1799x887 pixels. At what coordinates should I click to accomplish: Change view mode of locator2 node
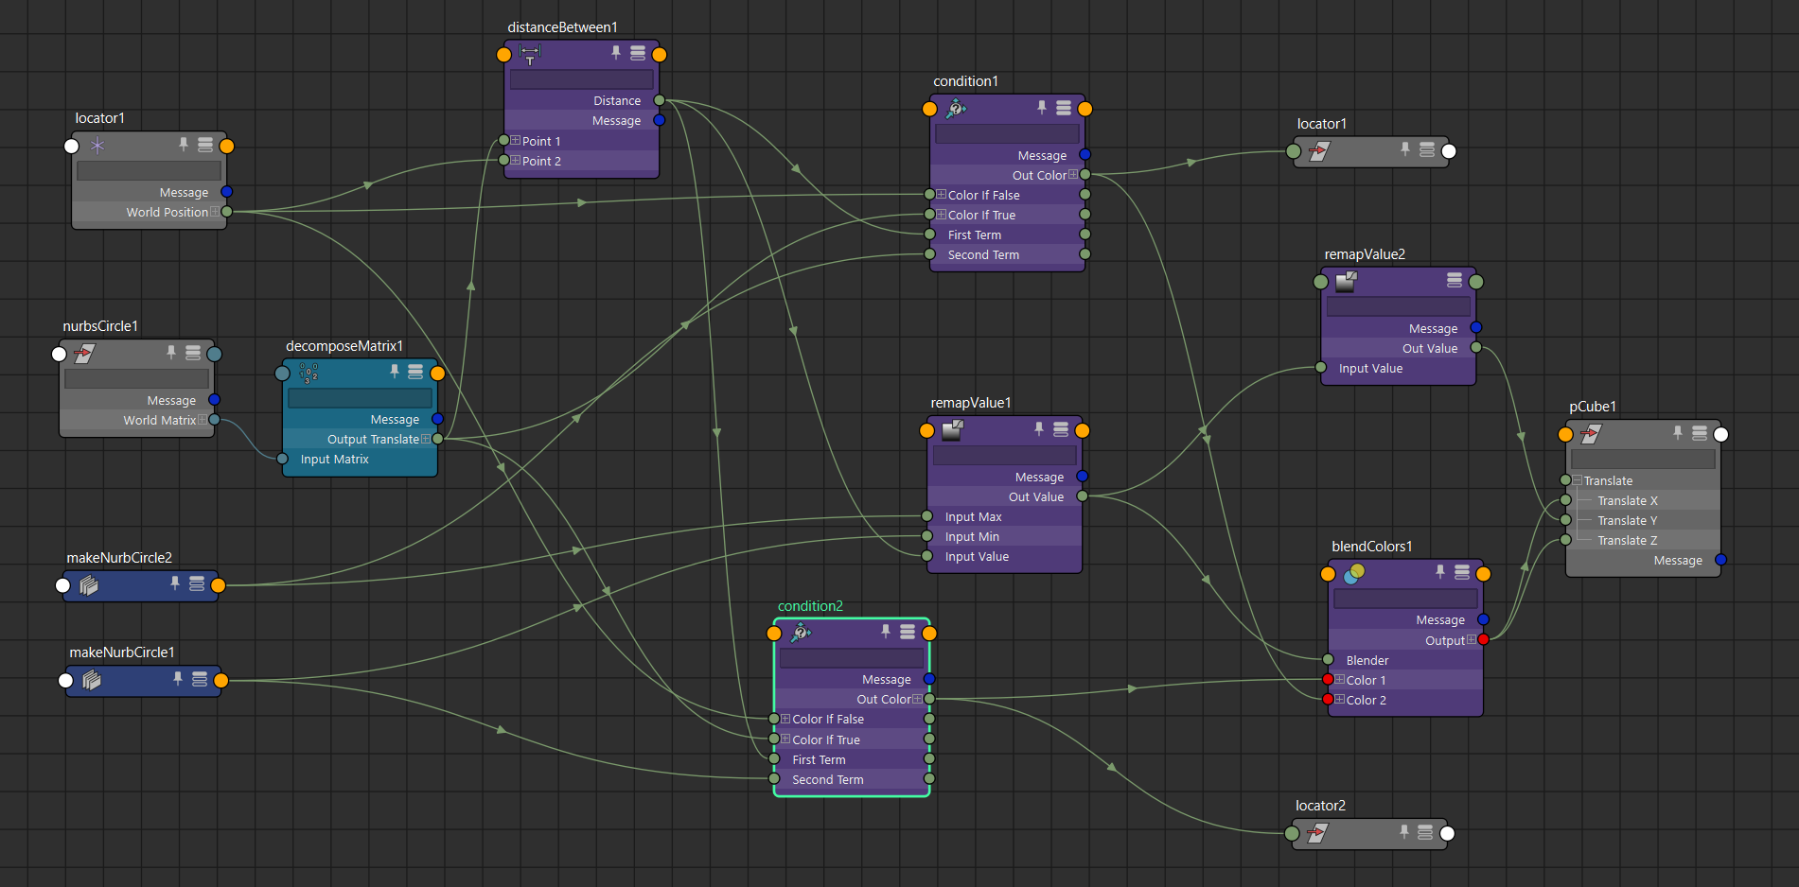1425,832
